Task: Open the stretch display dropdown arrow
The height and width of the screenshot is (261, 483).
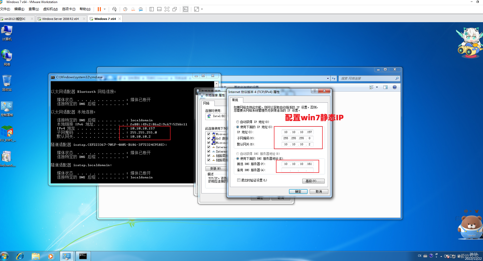Action: (x=202, y=9)
